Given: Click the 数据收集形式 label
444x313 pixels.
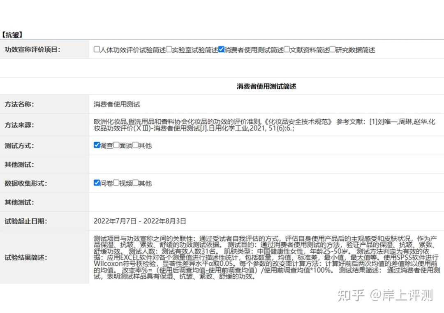Looking at the screenshot, I should [26, 183].
